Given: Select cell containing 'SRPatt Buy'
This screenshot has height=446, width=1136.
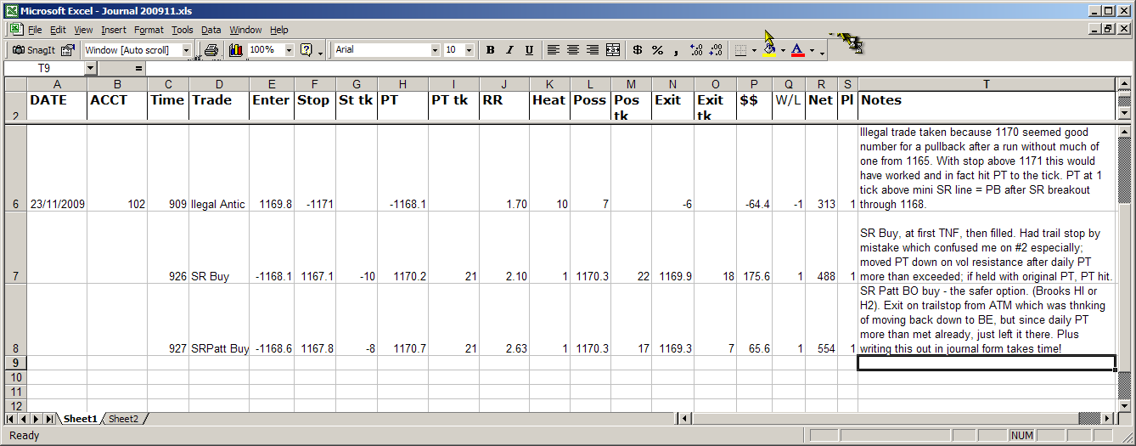Looking at the screenshot, I should click(x=219, y=319).
